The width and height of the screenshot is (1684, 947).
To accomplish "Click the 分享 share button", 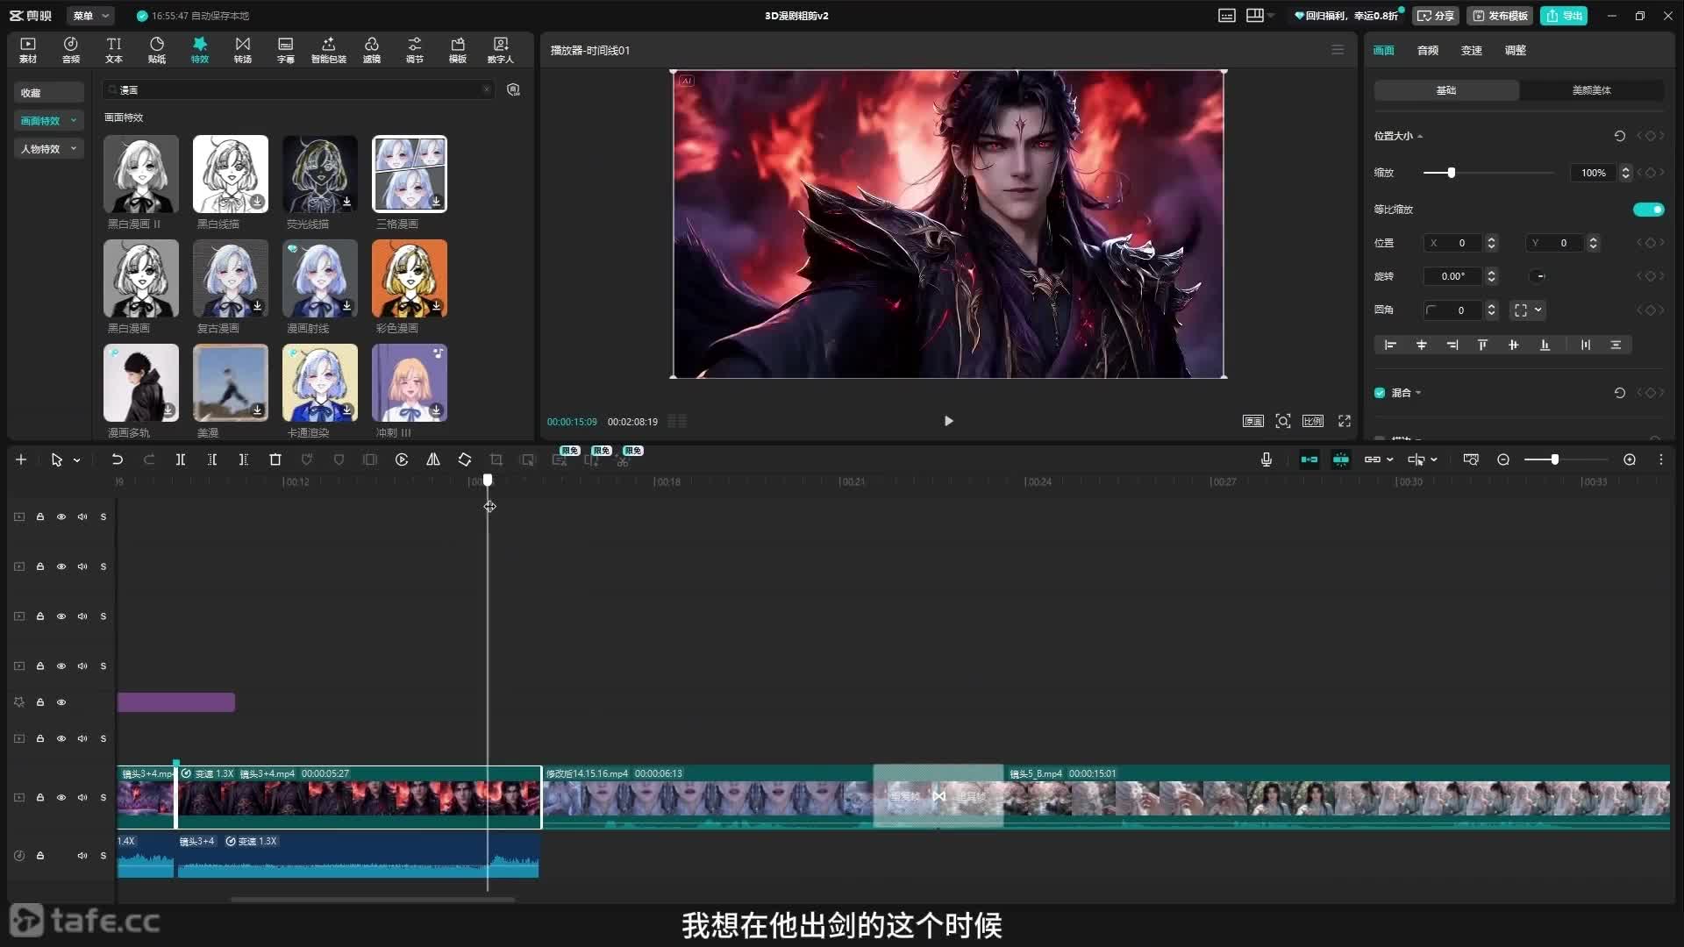I will pos(1435,16).
